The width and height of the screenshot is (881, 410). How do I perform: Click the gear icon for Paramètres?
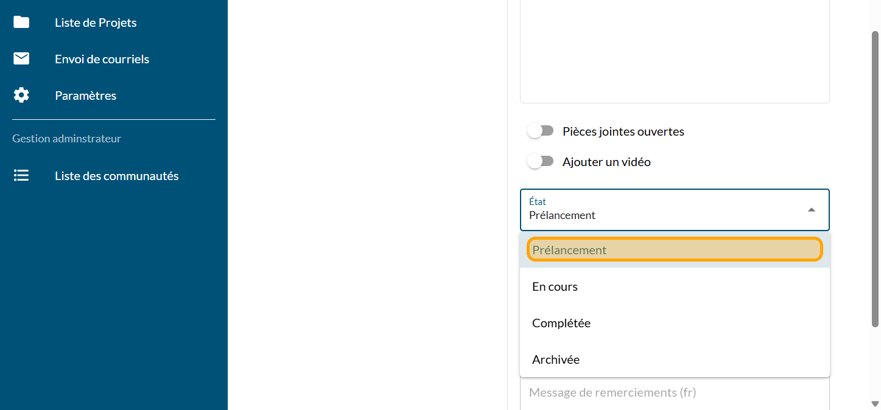coord(21,96)
